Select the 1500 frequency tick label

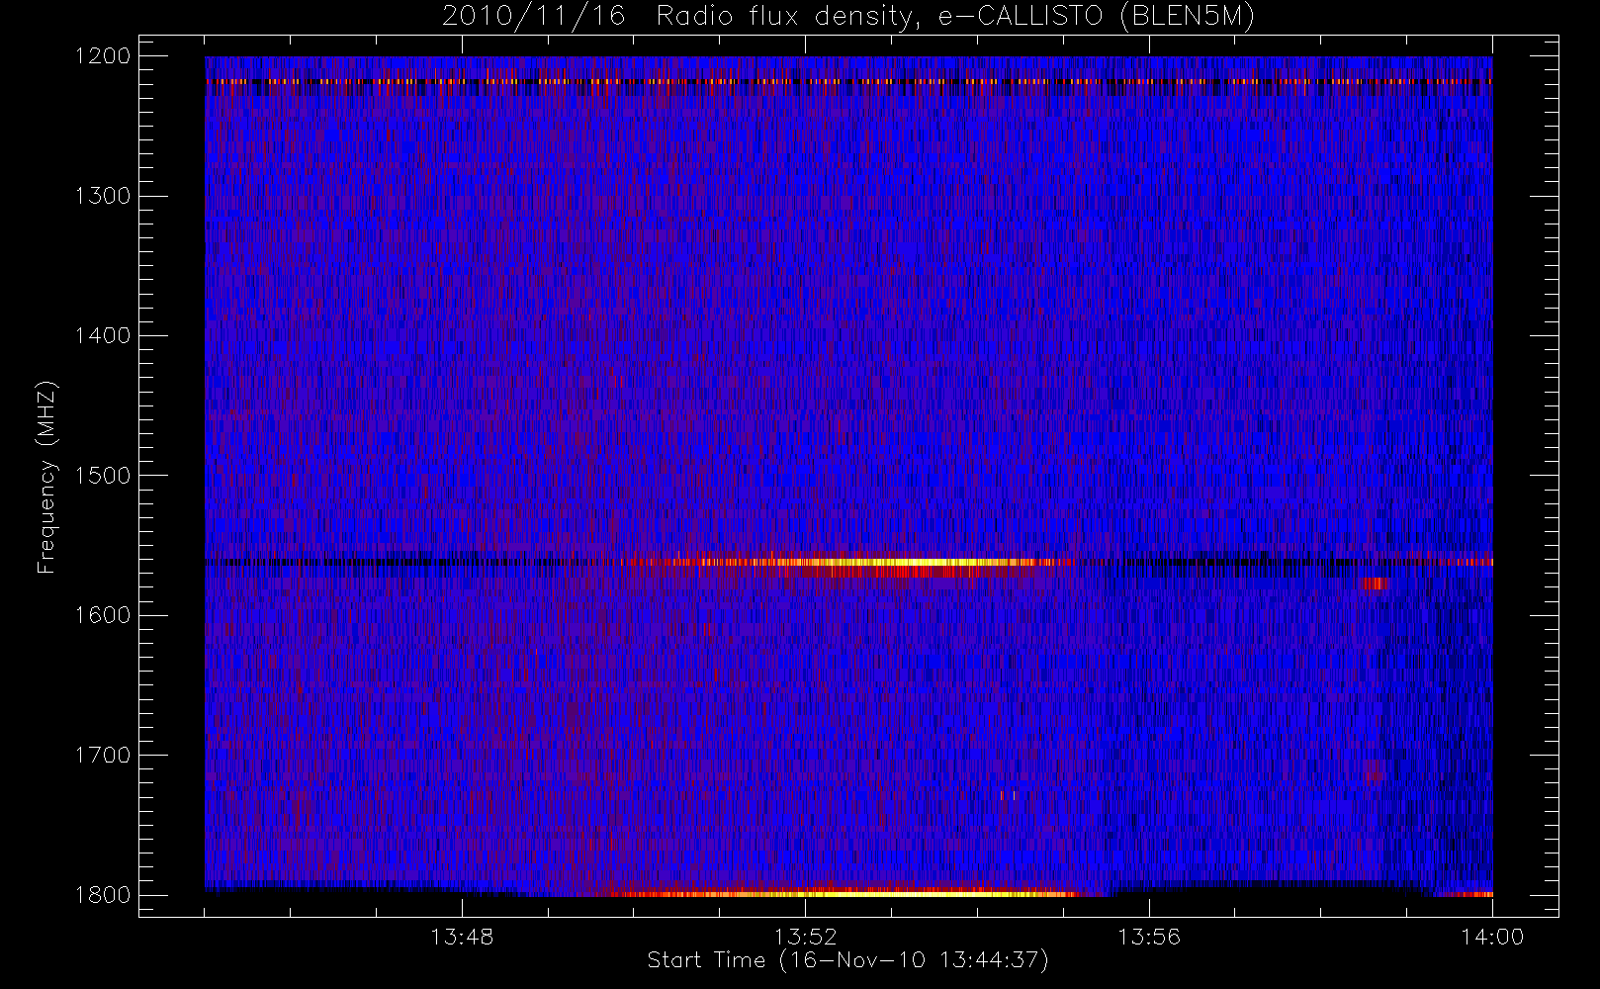pos(103,475)
